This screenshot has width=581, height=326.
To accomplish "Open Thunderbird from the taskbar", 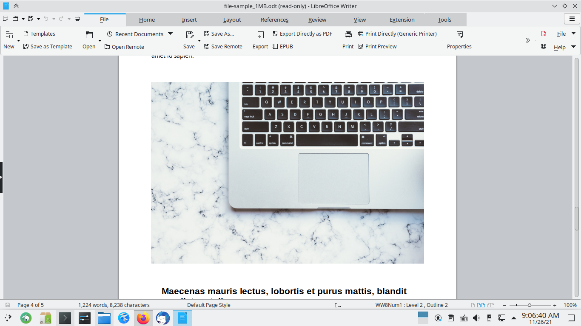I will coord(163,318).
